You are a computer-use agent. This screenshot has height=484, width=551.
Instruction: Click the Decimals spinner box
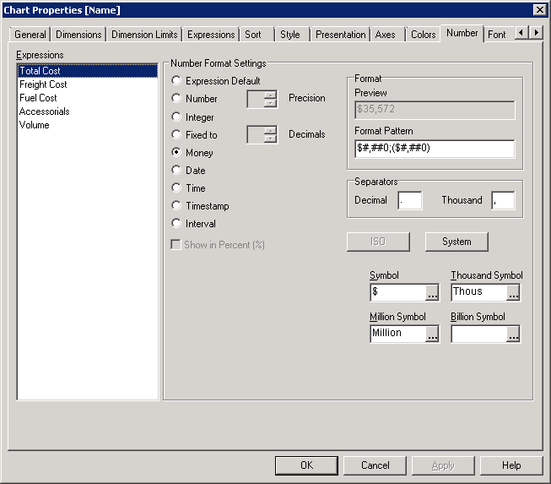[262, 134]
